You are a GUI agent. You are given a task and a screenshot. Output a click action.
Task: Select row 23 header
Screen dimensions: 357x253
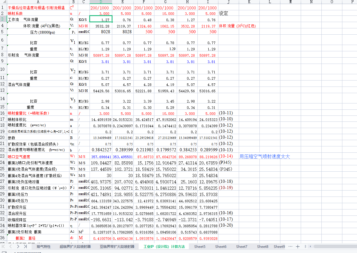3,156
